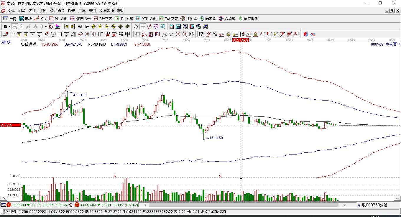Open the 窗口 menu

coord(93,11)
